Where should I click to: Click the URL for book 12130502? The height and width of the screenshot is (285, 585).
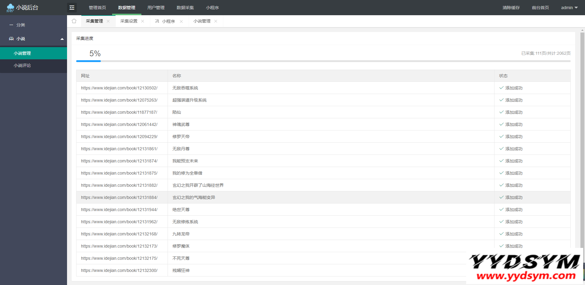(x=119, y=88)
